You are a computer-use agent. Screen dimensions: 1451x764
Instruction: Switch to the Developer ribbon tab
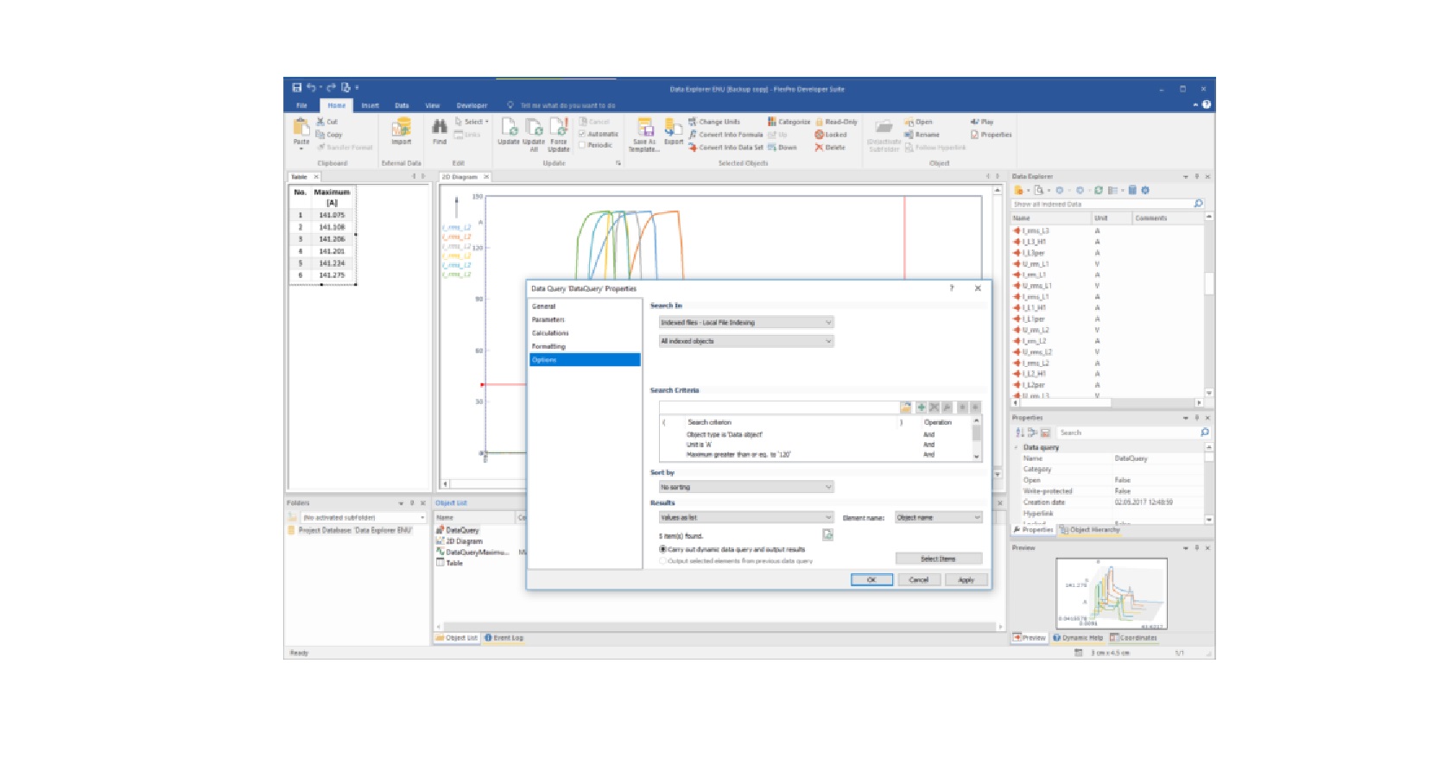click(472, 105)
